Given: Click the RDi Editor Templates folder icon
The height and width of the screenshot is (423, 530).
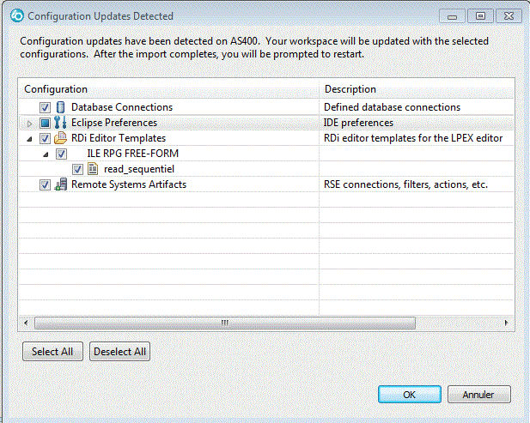Looking at the screenshot, I should click(x=60, y=138).
